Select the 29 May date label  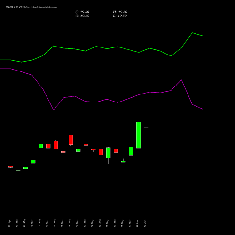[130, 223]
